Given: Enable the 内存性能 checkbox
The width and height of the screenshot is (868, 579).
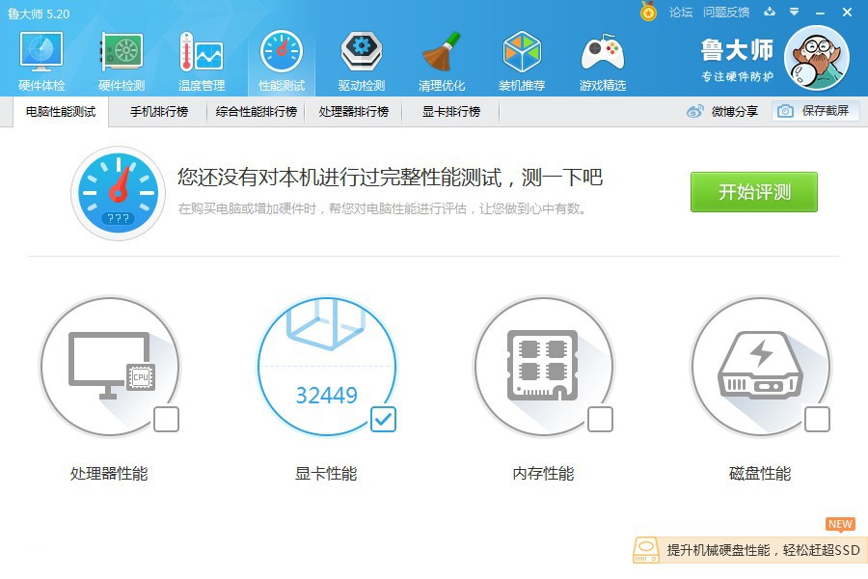Looking at the screenshot, I should [600, 420].
